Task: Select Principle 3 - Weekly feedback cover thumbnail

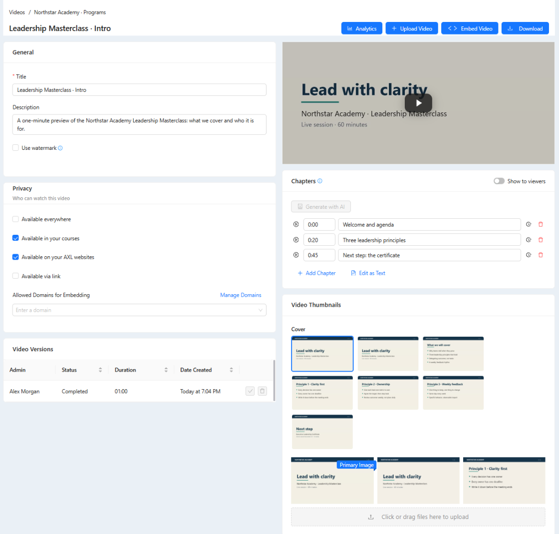Action: coord(453,393)
